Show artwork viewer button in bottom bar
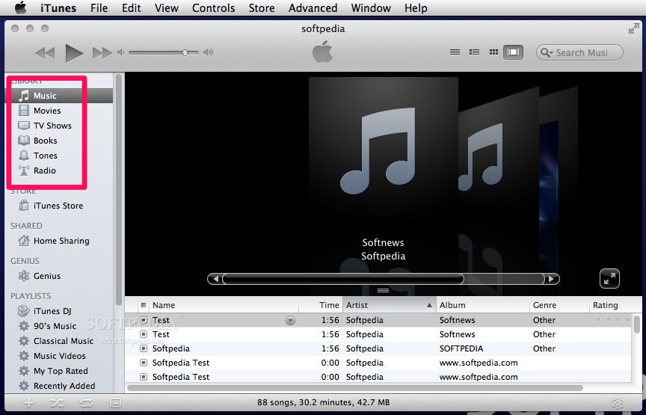This screenshot has height=415, width=646. pyautogui.click(x=115, y=402)
